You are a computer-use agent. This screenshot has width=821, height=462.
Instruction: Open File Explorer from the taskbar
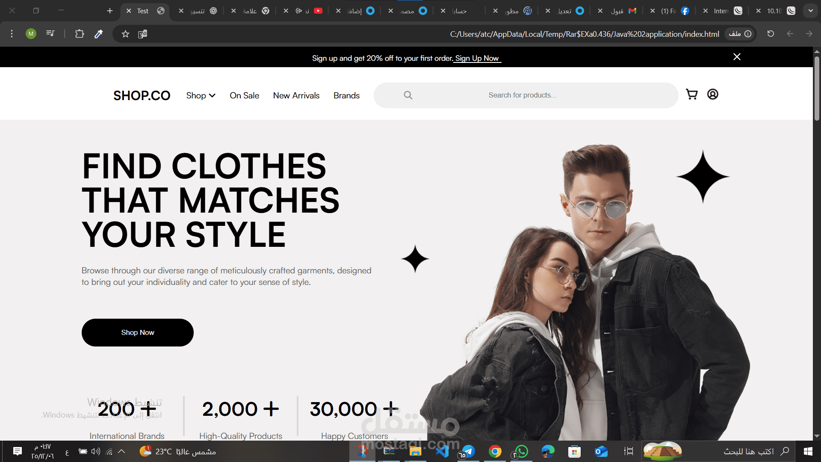click(415, 451)
